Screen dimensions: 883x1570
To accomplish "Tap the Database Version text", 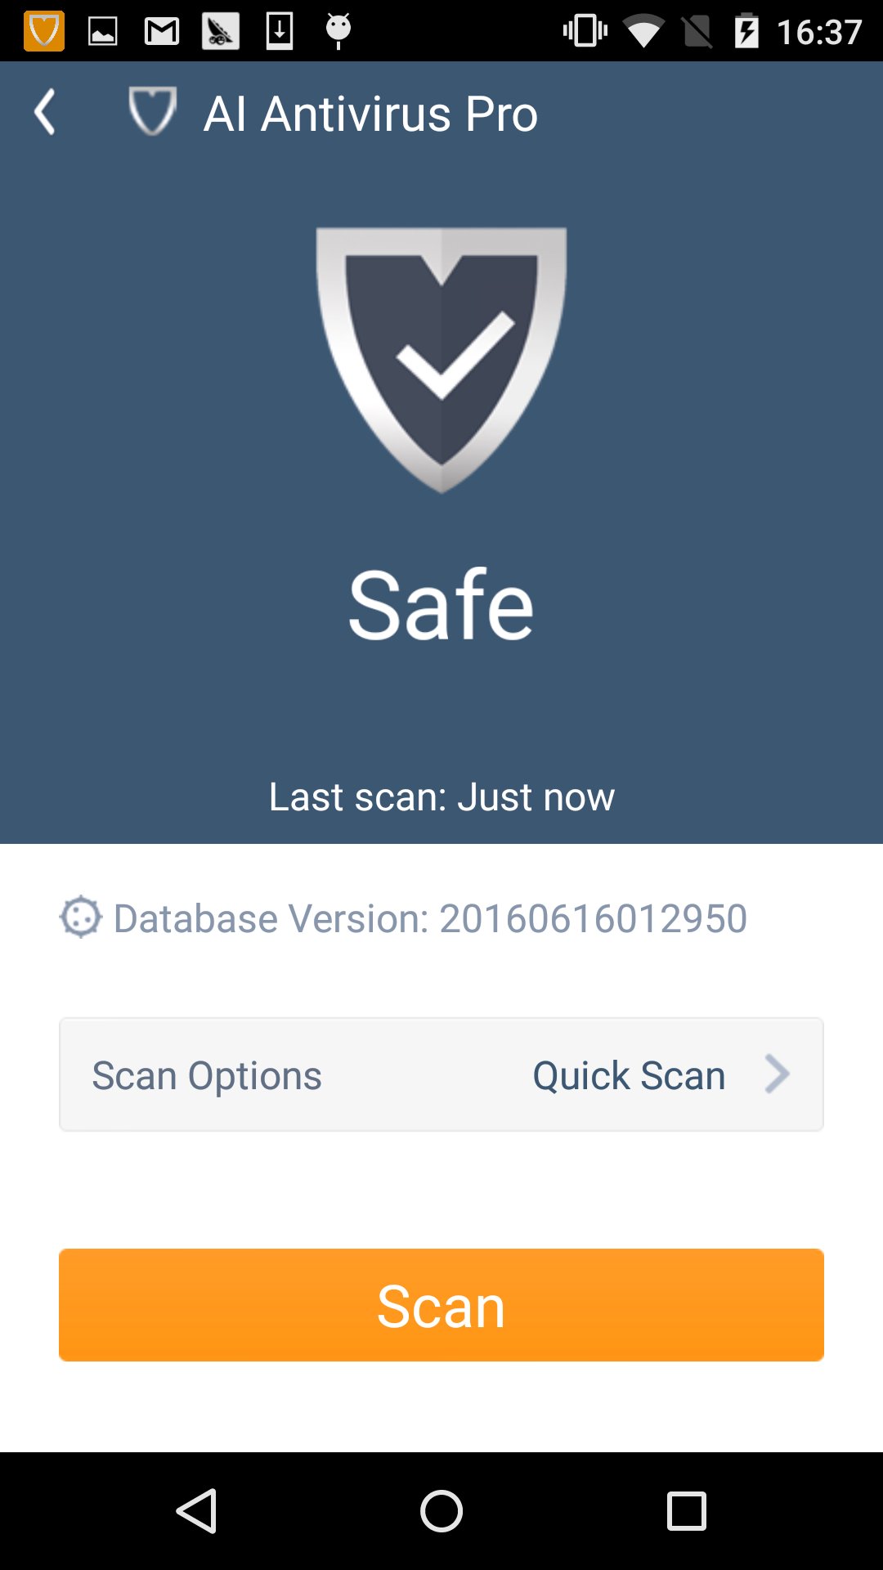I will click(x=430, y=917).
